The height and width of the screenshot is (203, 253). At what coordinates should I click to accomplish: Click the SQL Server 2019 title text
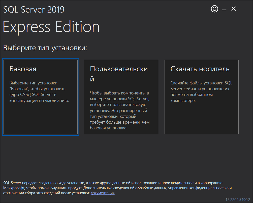click(x=34, y=10)
